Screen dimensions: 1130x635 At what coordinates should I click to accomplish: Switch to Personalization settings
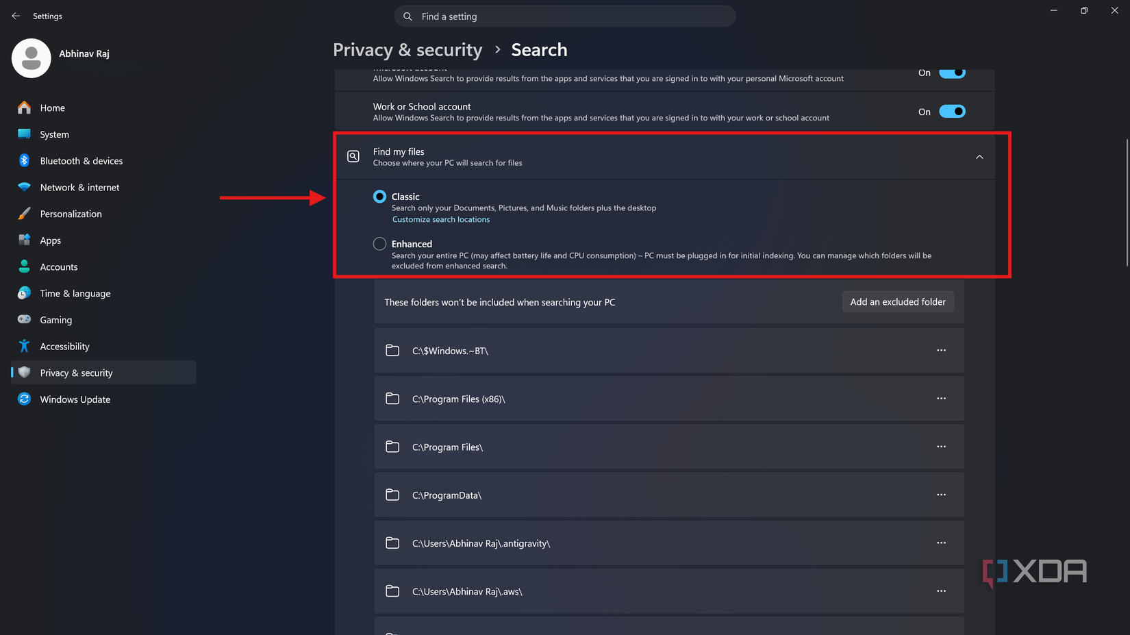103,214
